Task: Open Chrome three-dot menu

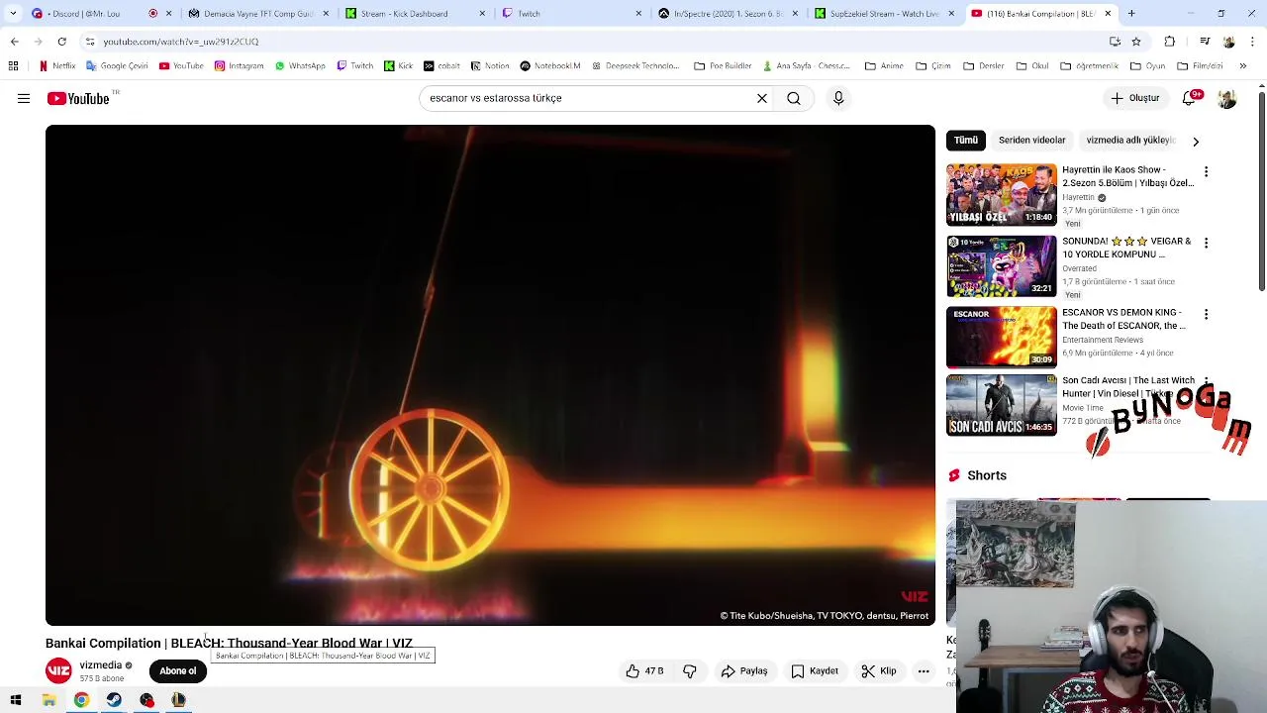Action: tap(1252, 42)
